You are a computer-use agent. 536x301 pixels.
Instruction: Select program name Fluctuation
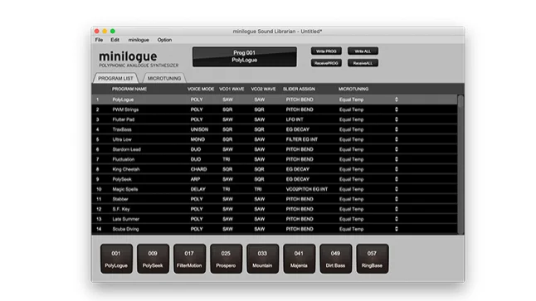[x=124, y=159]
